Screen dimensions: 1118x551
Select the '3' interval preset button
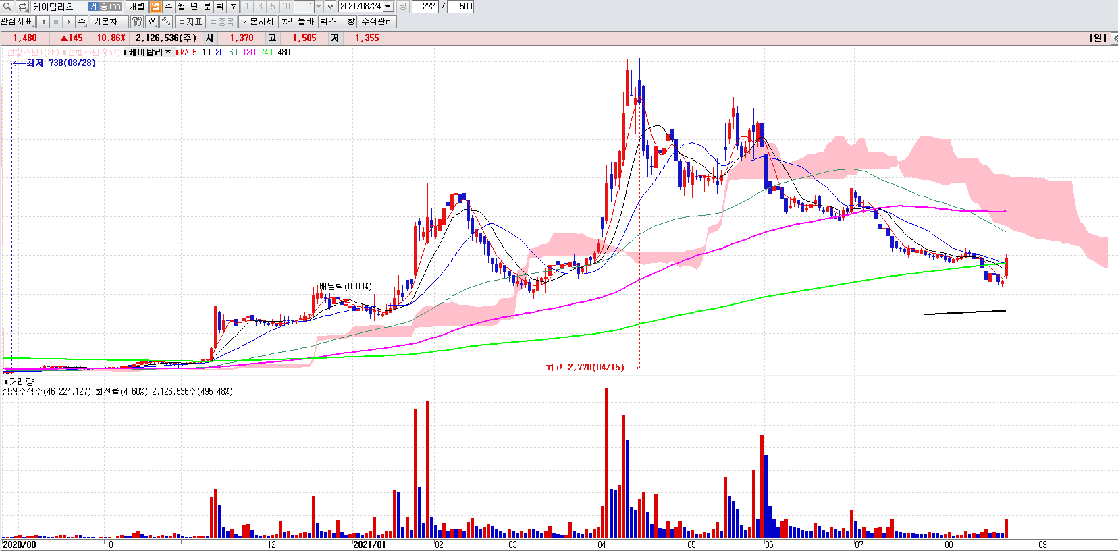point(260,7)
